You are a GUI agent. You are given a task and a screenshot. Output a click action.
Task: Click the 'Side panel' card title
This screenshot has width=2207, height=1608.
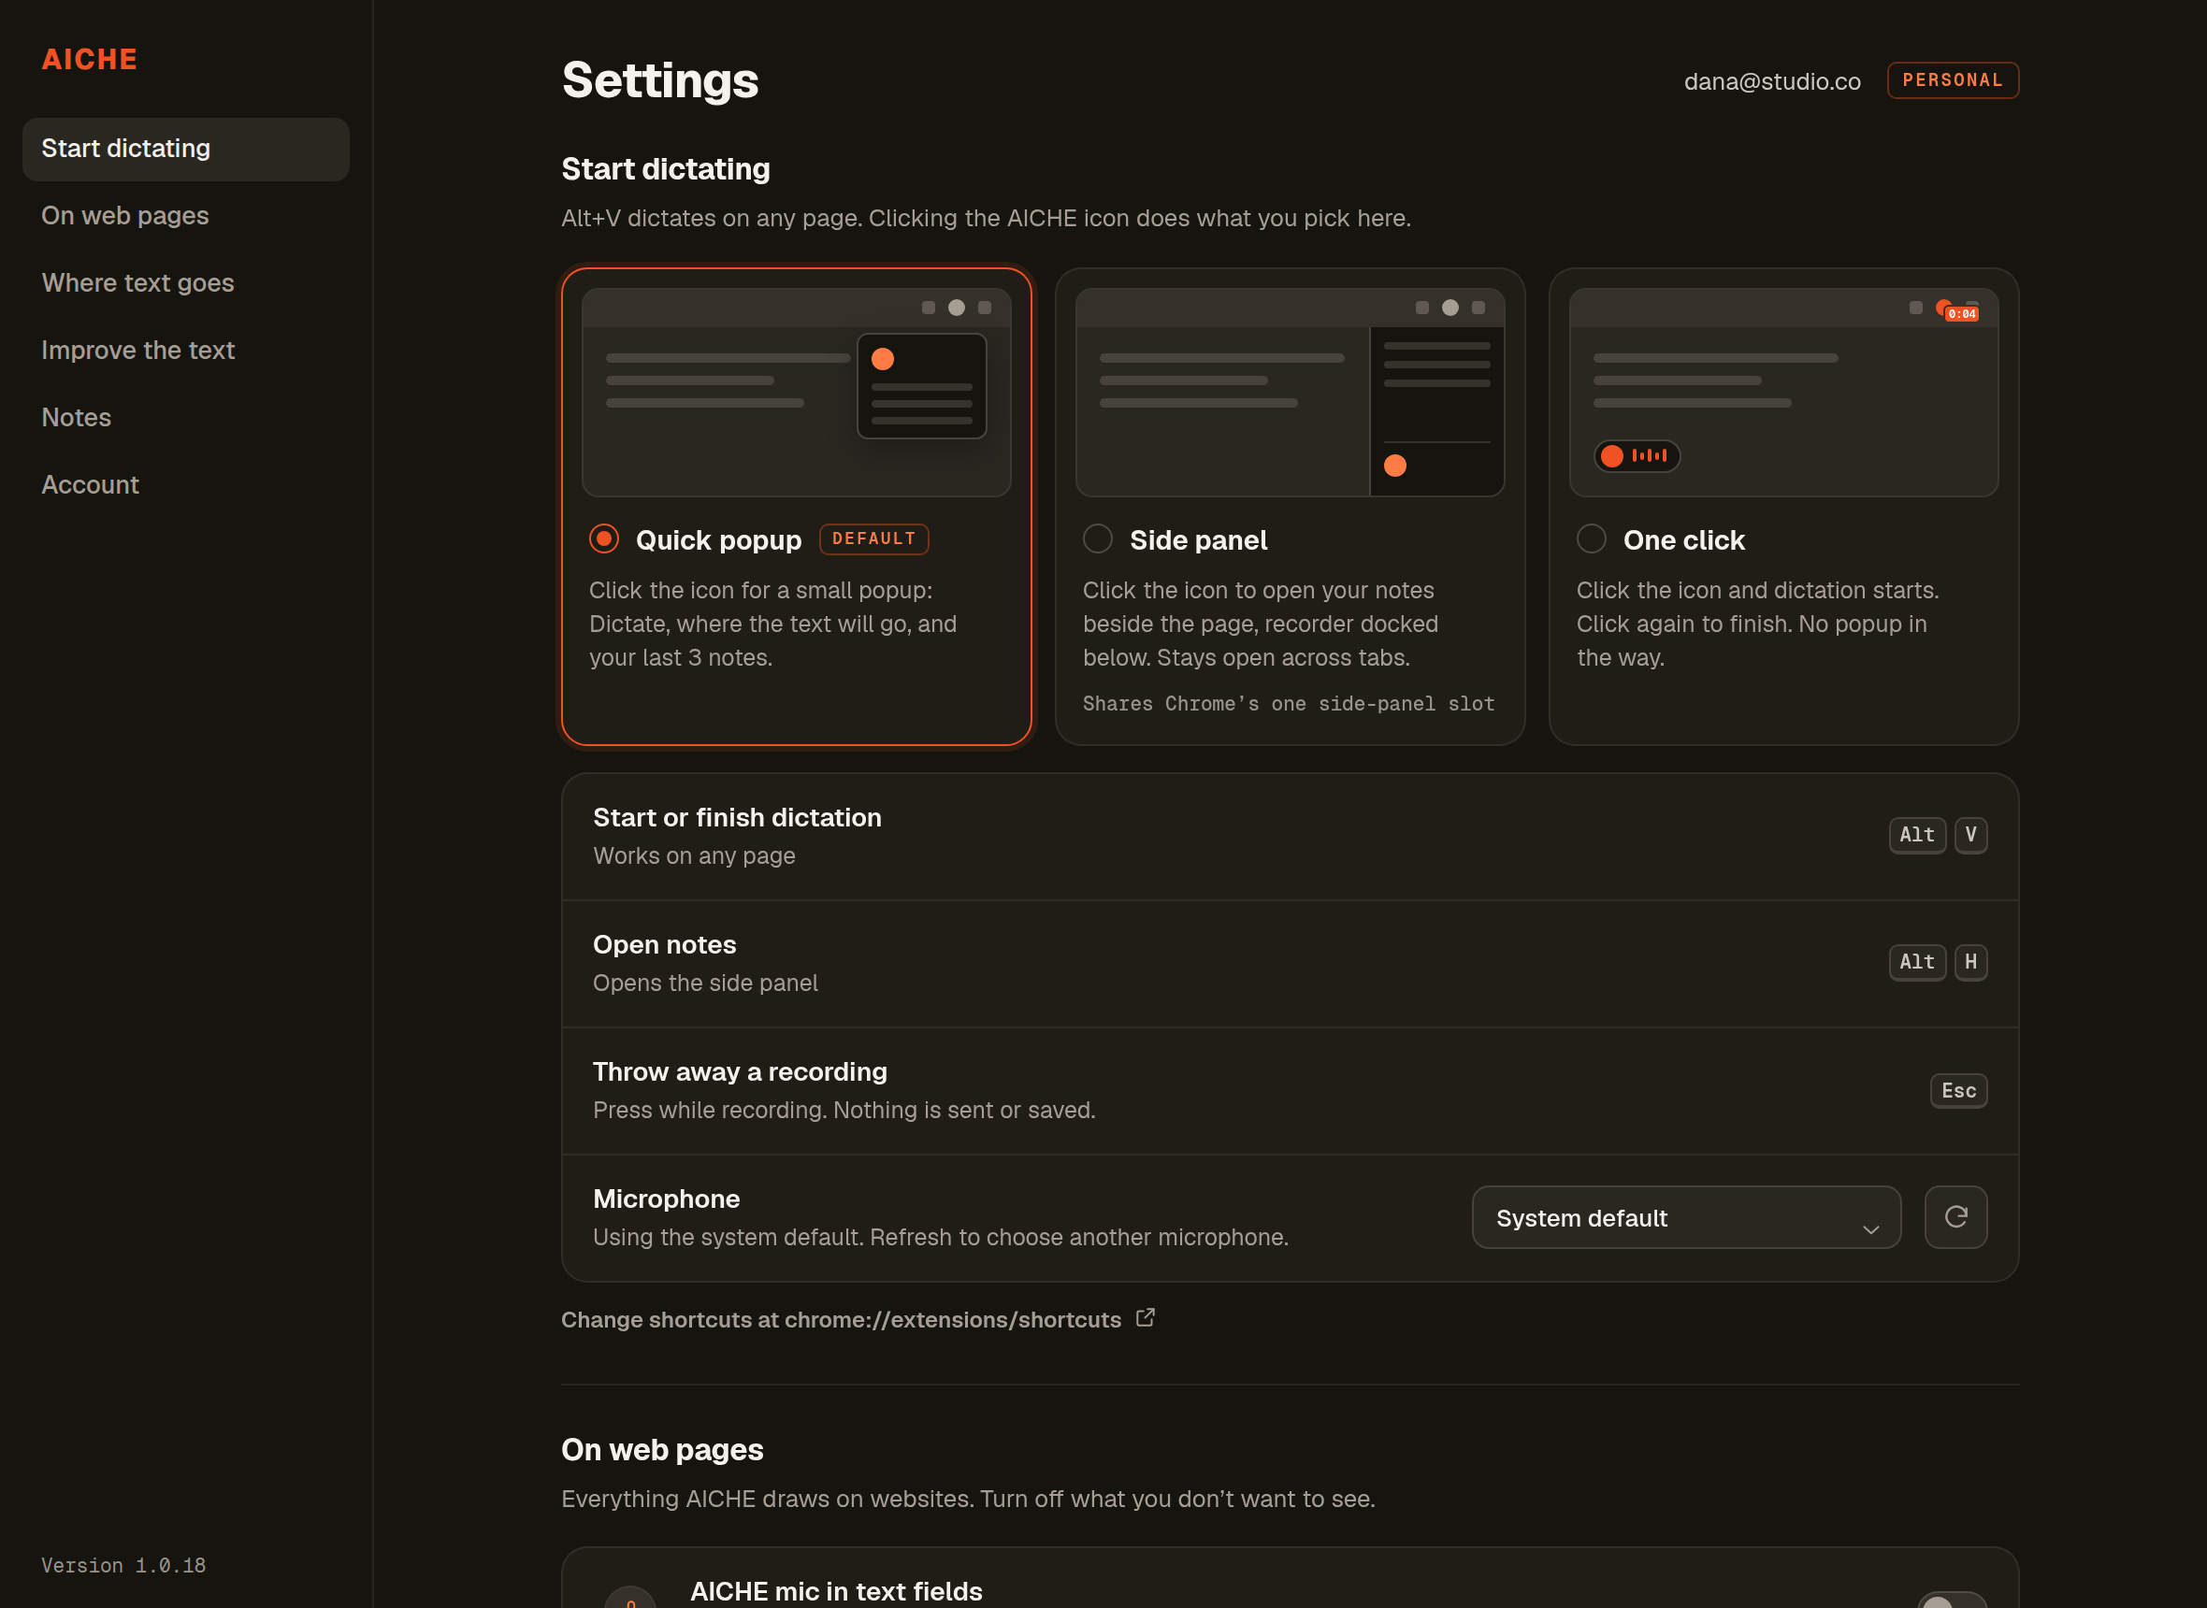click(x=1198, y=540)
